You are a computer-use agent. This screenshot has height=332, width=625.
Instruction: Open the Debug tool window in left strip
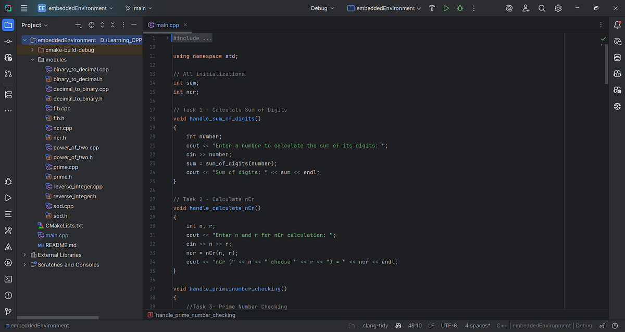point(8,182)
